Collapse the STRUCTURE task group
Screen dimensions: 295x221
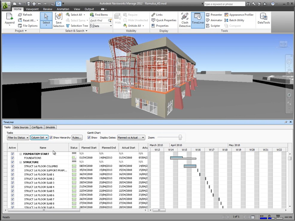pos(21,162)
